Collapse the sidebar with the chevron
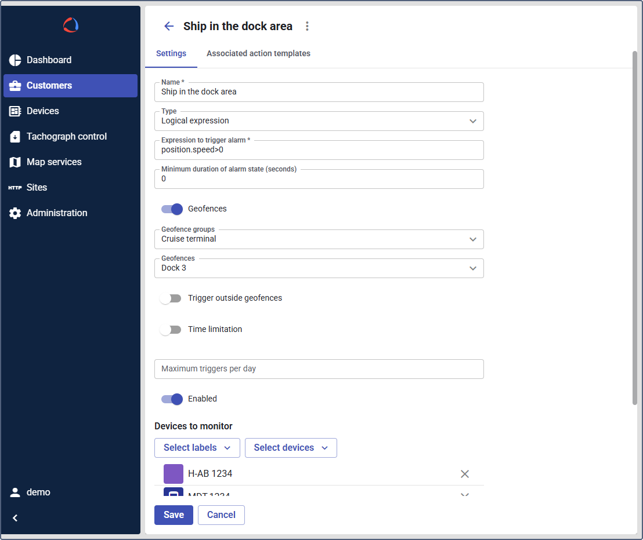The height and width of the screenshot is (540, 643). 16,518
